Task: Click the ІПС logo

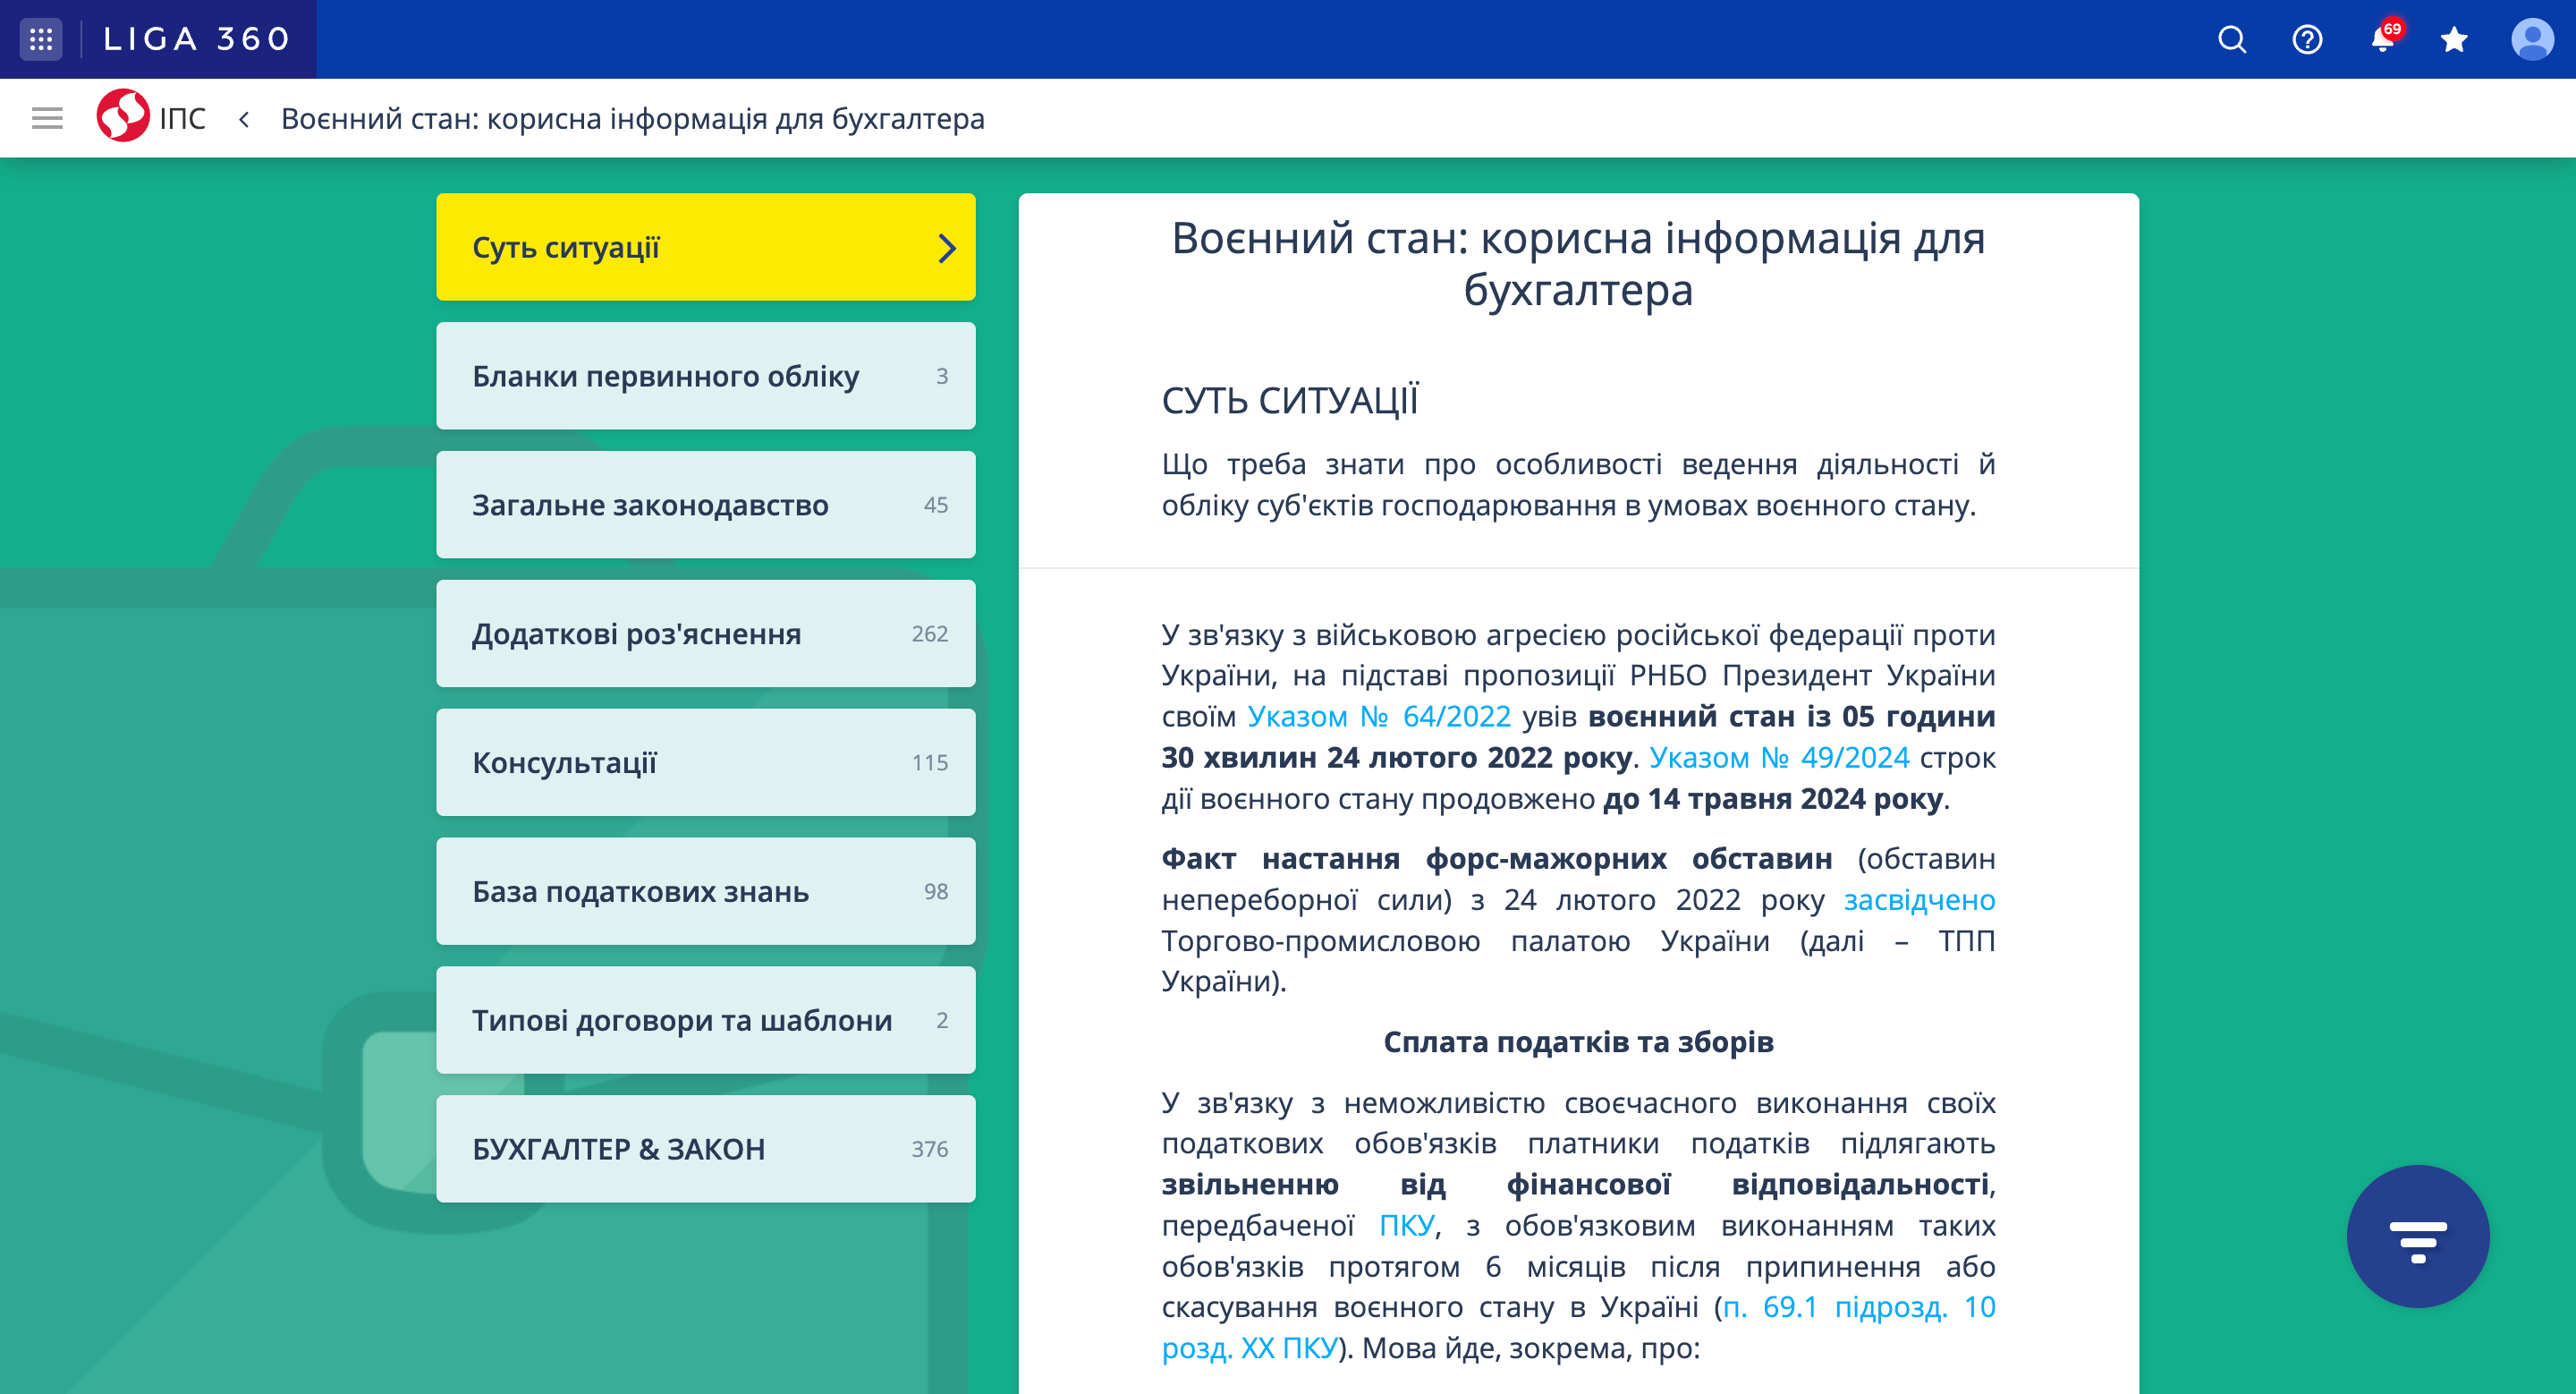Action: [123, 117]
